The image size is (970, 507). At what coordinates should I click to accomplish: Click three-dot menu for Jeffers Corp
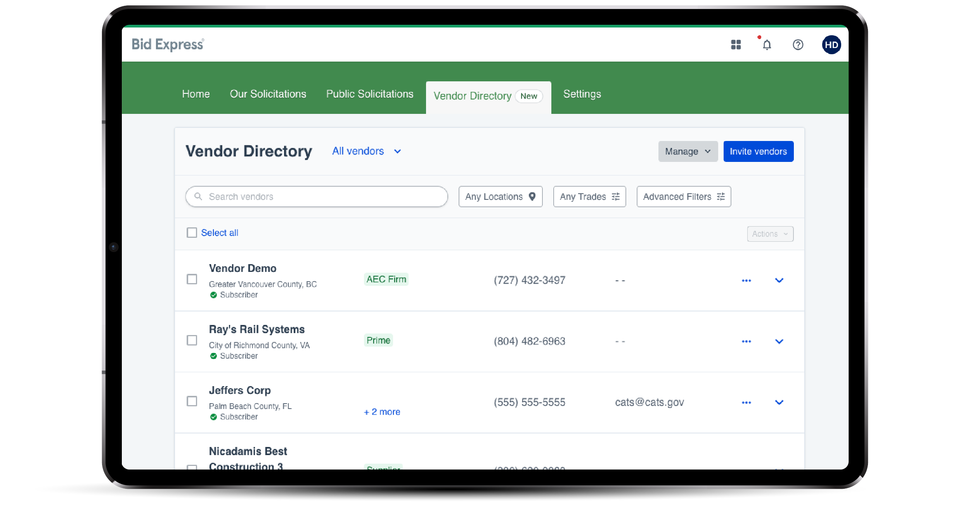pos(746,402)
